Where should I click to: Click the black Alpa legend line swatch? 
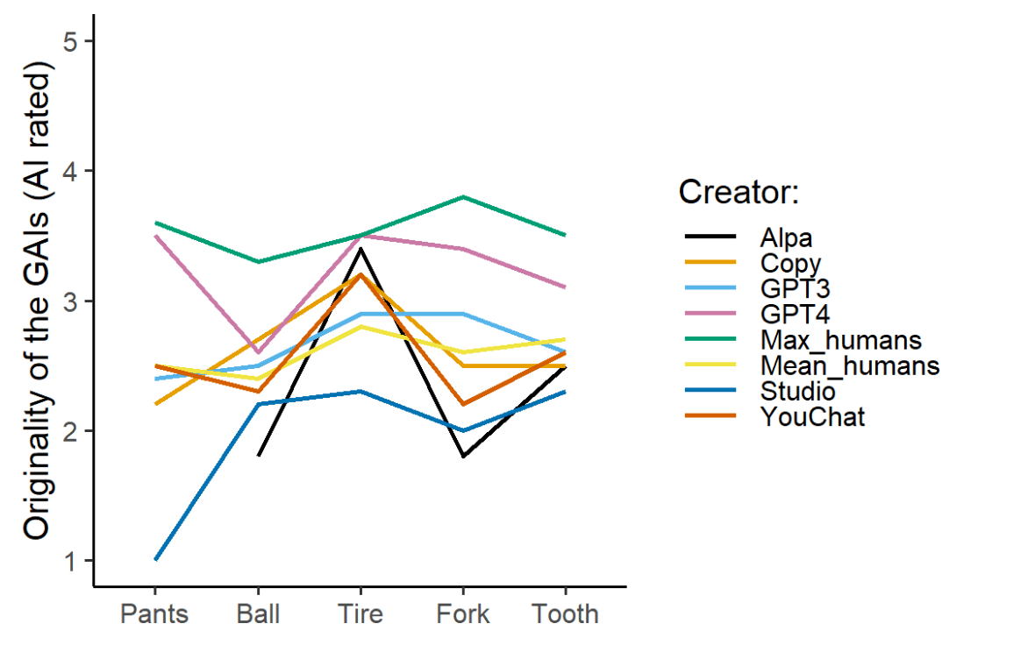(x=710, y=236)
